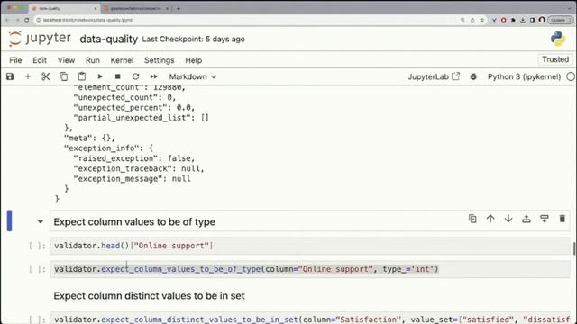Save the notebook with the floppy disk icon

click(10, 76)
